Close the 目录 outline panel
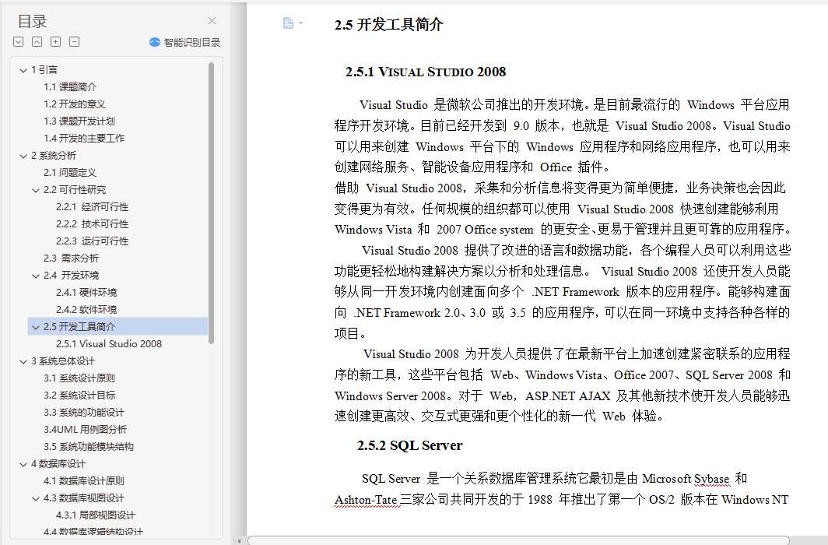Screen dimensions: 828x545 click(212, 20)
